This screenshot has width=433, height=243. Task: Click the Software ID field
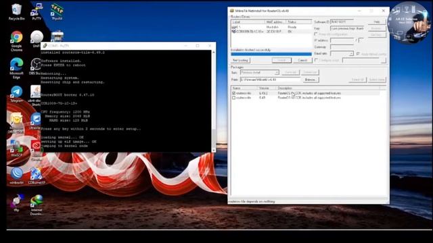(x=342, y=22)
